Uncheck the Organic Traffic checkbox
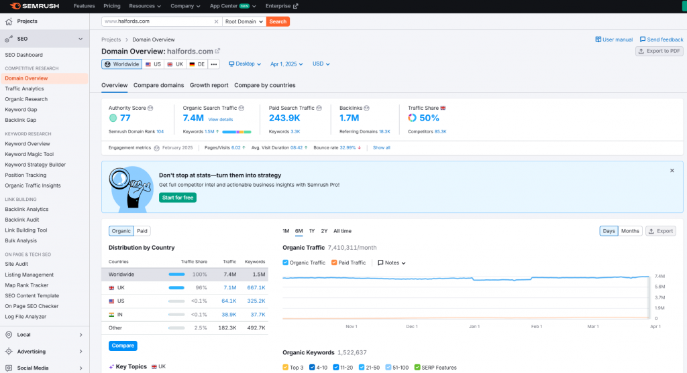This screenshot has width=687, height=373. pos(286,263)
